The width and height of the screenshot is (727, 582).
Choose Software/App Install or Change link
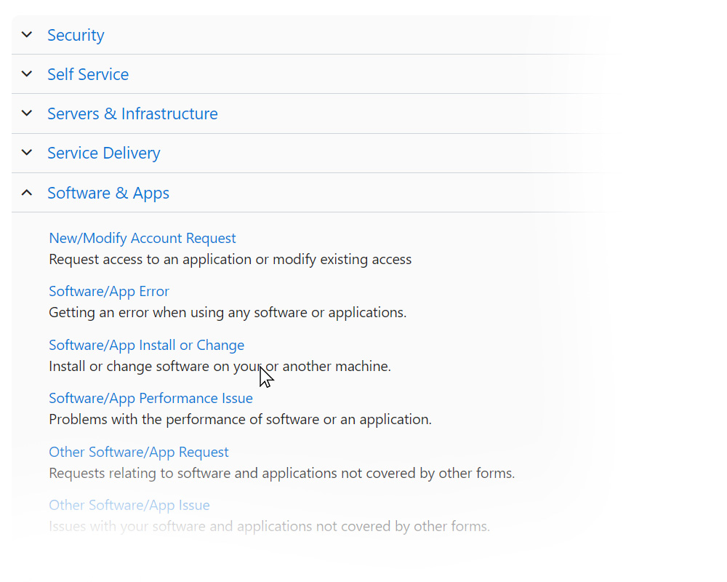click(x=146, y=345)
